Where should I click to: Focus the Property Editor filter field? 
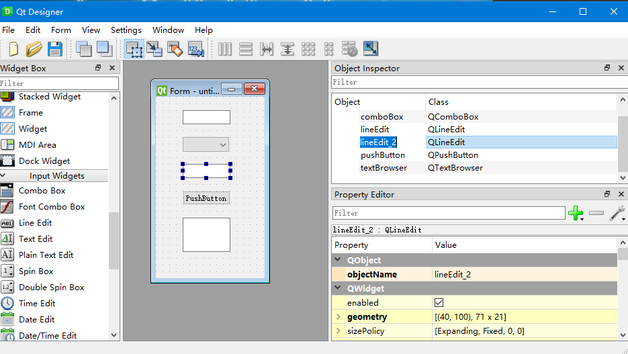tap(449, 213)
